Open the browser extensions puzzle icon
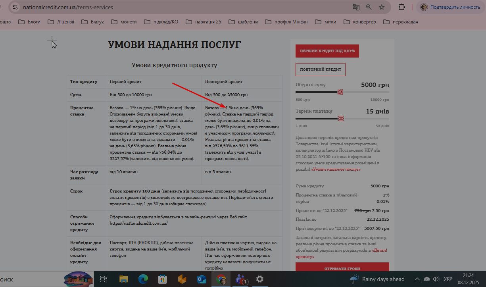The image size is (486, 287). [402, 7]
